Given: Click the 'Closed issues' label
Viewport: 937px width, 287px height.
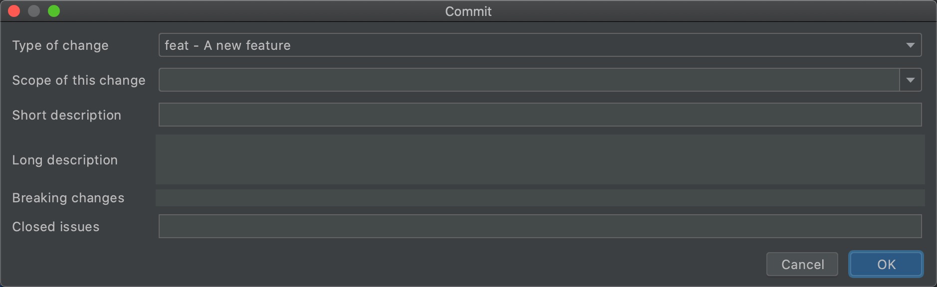Looking at the screenshot, I should (56, 227).
